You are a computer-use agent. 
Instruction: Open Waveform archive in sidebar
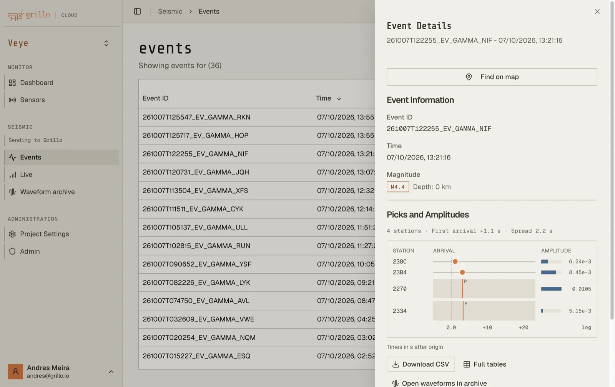coord(61,192)
